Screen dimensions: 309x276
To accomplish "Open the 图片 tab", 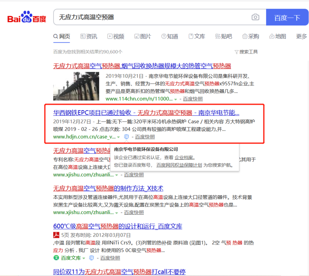I will click(x=143, y=36).
